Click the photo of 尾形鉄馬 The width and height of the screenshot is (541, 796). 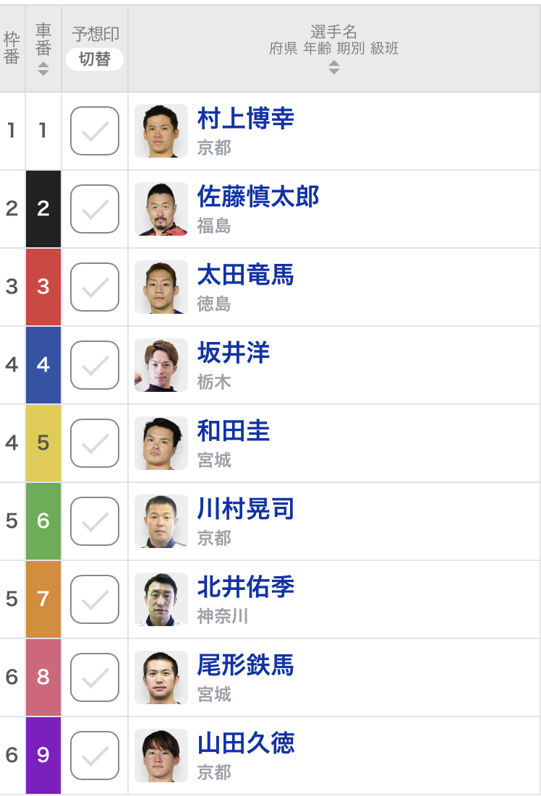coord(161,677)
